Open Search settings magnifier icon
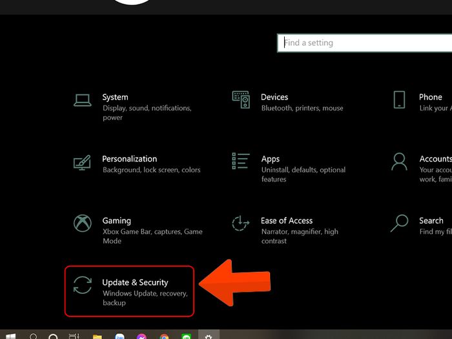The height and width of the screenshot is (339, 452). 399,223
